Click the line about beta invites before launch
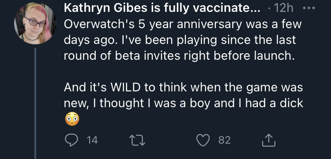This screenshot has width=331, height=159. click(179, 56)
